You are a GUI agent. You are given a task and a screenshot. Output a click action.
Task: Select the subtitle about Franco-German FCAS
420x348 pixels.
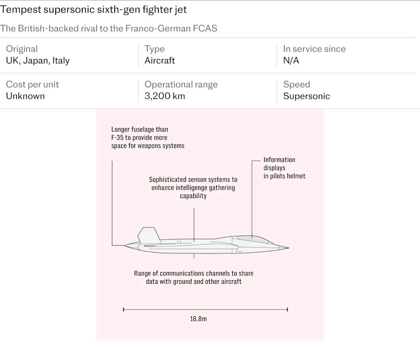(108, 28)
